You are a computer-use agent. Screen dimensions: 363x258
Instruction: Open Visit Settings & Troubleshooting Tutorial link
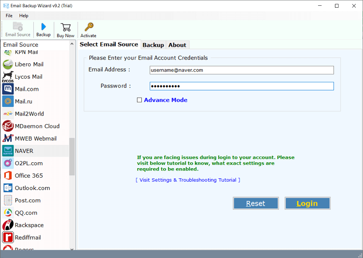click(188, 180)
